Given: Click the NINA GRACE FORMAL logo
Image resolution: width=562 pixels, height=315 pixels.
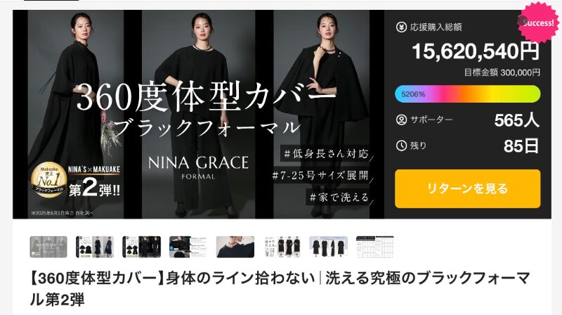Looking at the screenshot, I should [198, 167].
